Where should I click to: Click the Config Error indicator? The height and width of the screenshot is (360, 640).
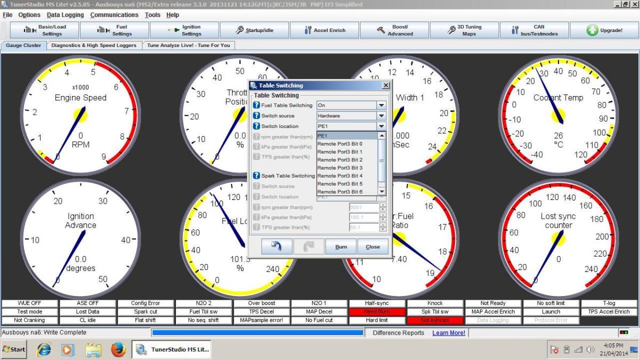pos(146,303)
